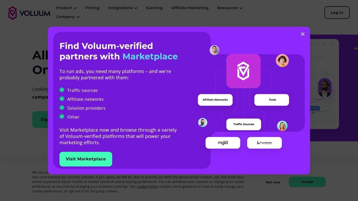Viewport: 358px width, 201px height.
Task: Open the Cookie Policy link
Action: pos(147,187)
